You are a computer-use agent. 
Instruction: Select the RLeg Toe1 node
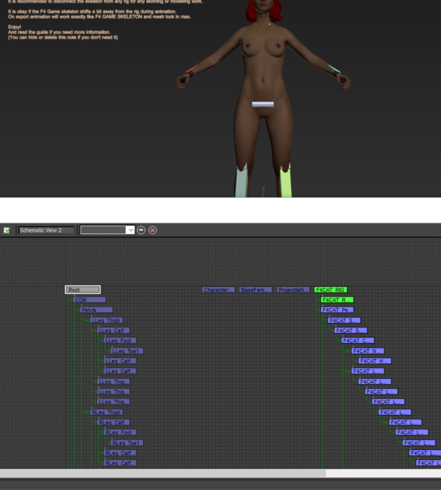pyautogui.click(x=127, y=443)
